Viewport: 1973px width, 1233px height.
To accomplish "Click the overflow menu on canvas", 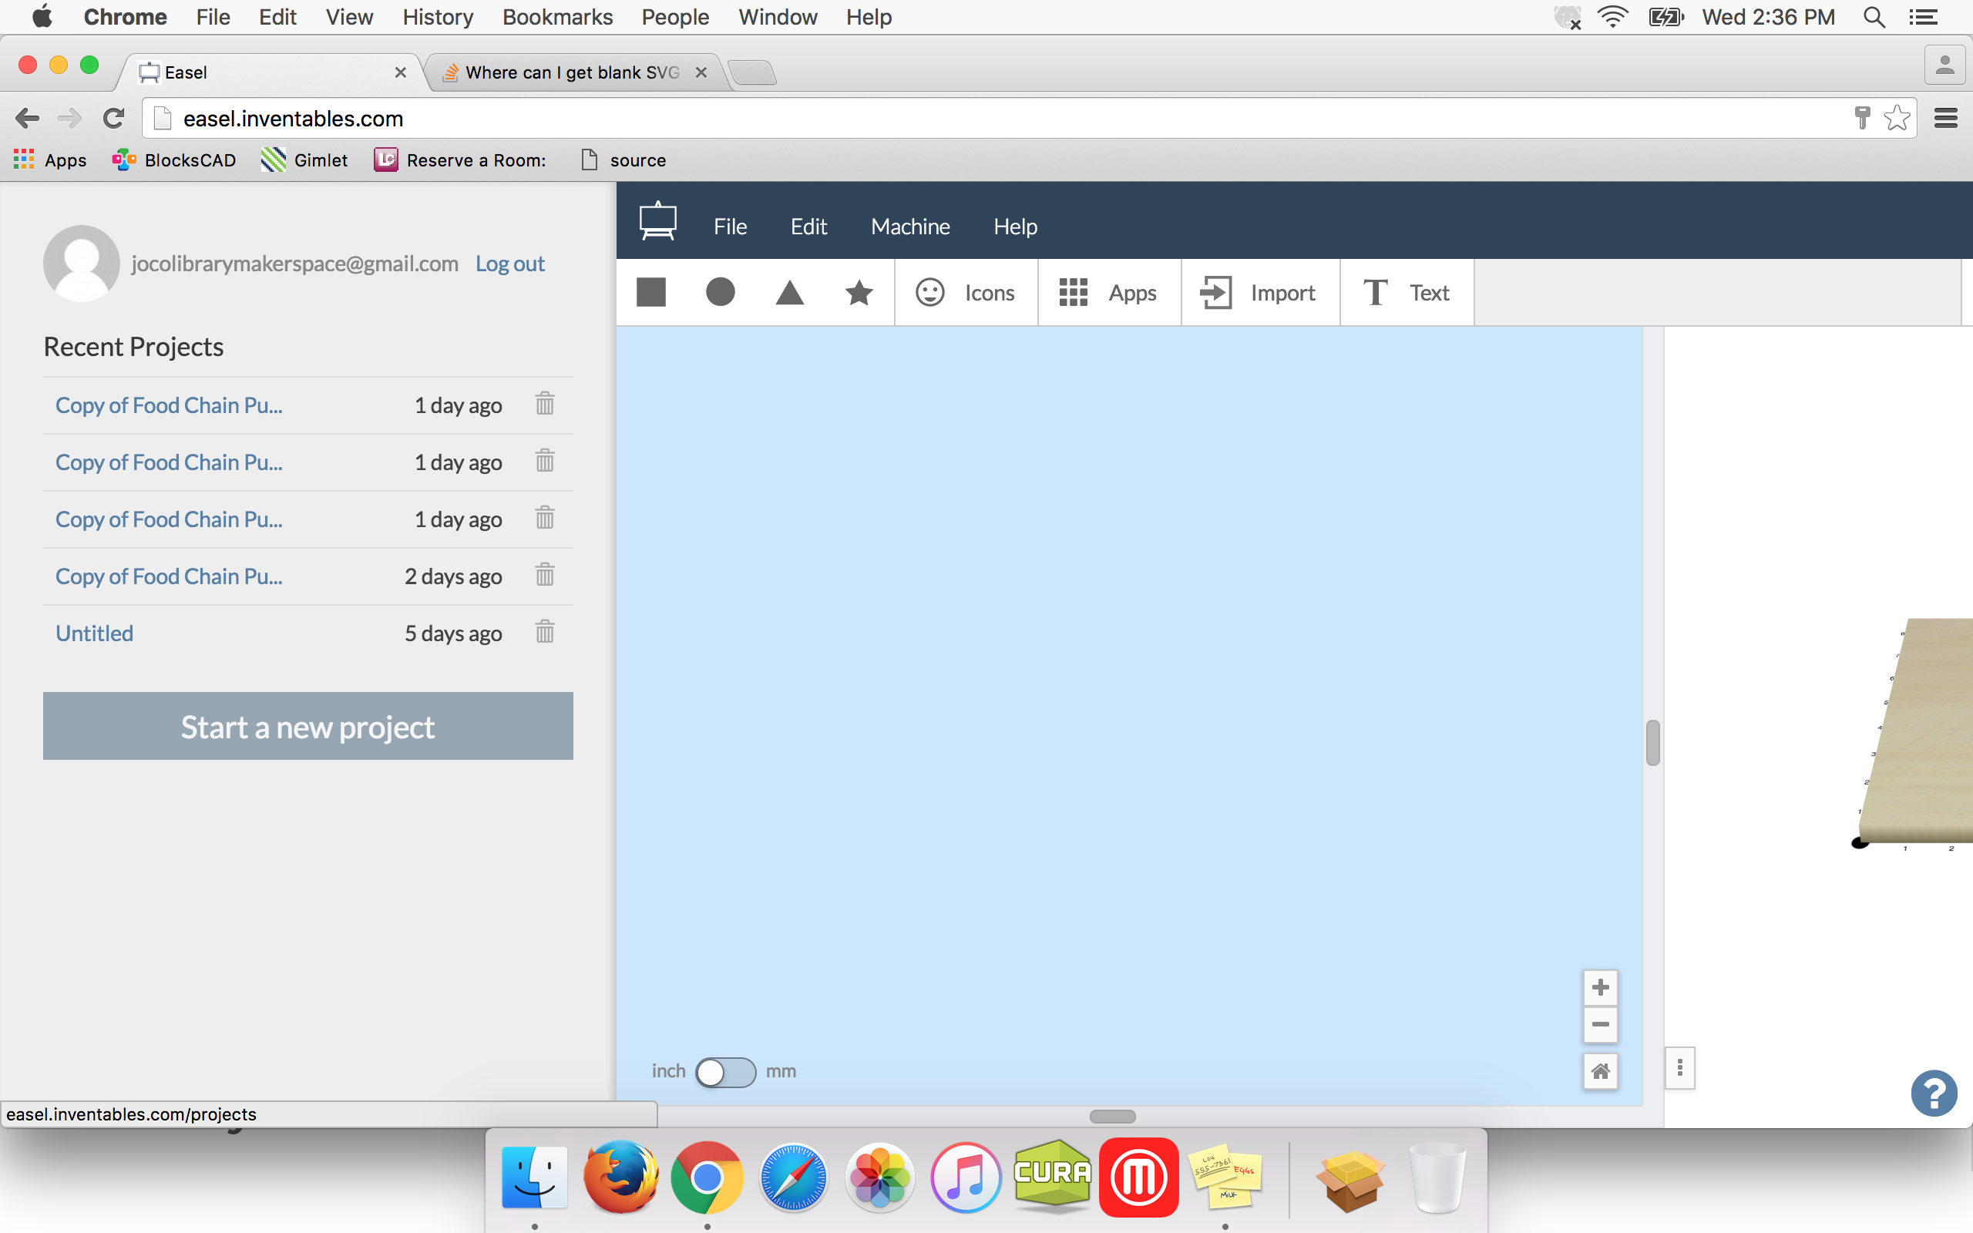I will click(1680, 1067).
